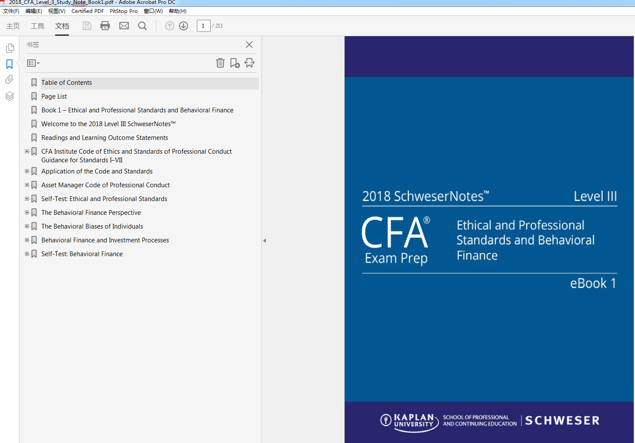Expand CFA Institute Code of Ethics bookmark

pyautogui.click(x=27, y=152)
